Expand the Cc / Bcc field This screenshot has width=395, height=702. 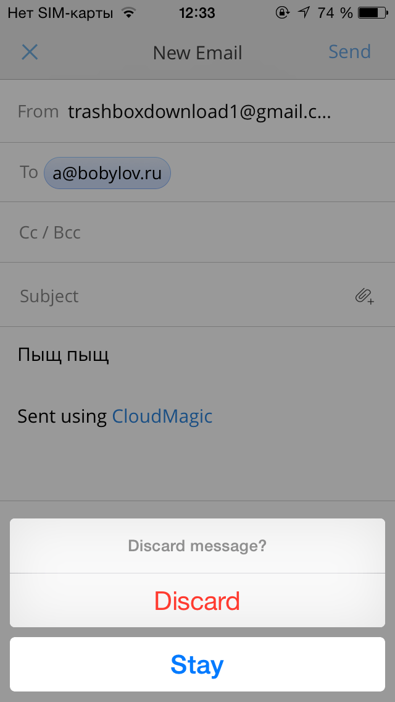pos(197,232)
